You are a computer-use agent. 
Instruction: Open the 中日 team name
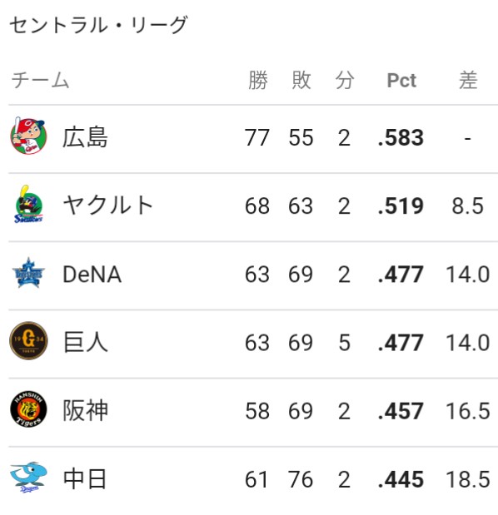coord(85,479)
